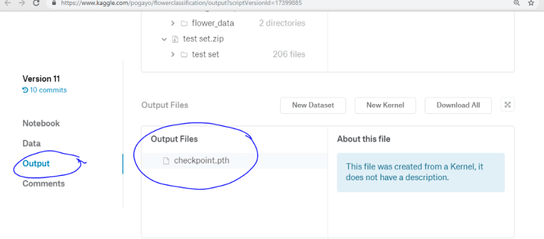The image size is (544, 239).
Task: Click the zoom magnifier icon in address bar
Action: (517, 2)
